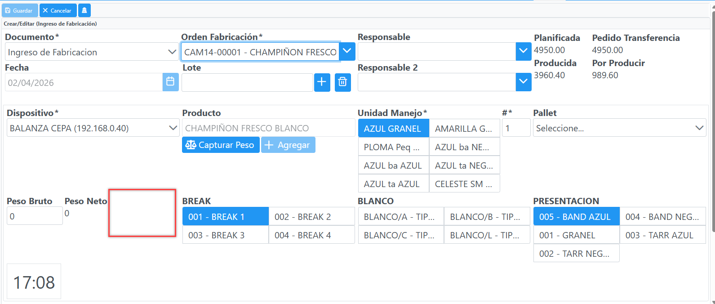This screenshot has width=715, height=304.
Task: Select the 002 - BREAK 2 option
Action: click(x=312, y=217)
